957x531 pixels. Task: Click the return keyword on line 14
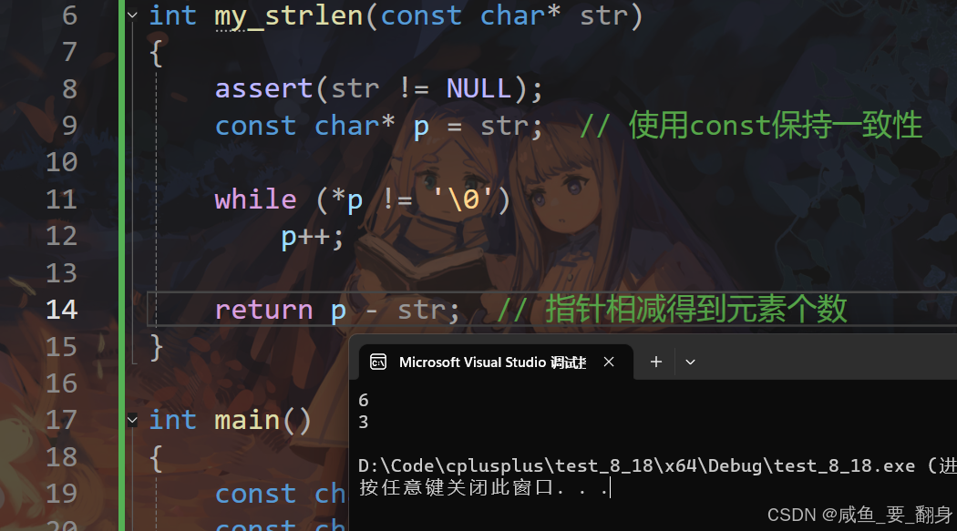(x=263, y=311)
